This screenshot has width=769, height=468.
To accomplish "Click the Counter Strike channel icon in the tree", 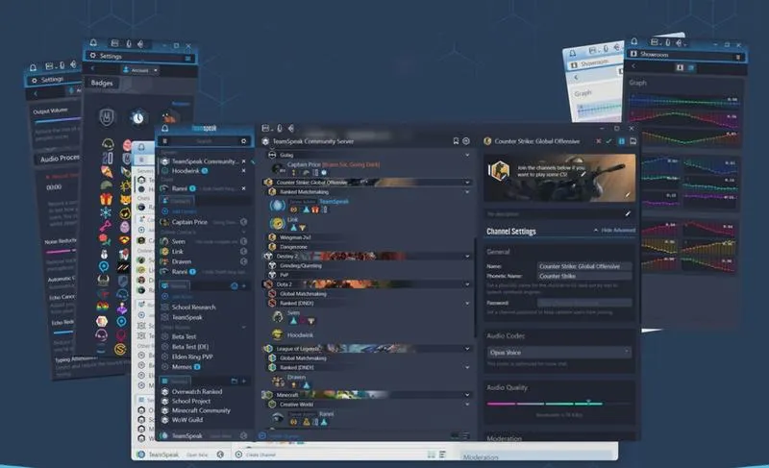I will pyautogui.click(x=268, y=183).
